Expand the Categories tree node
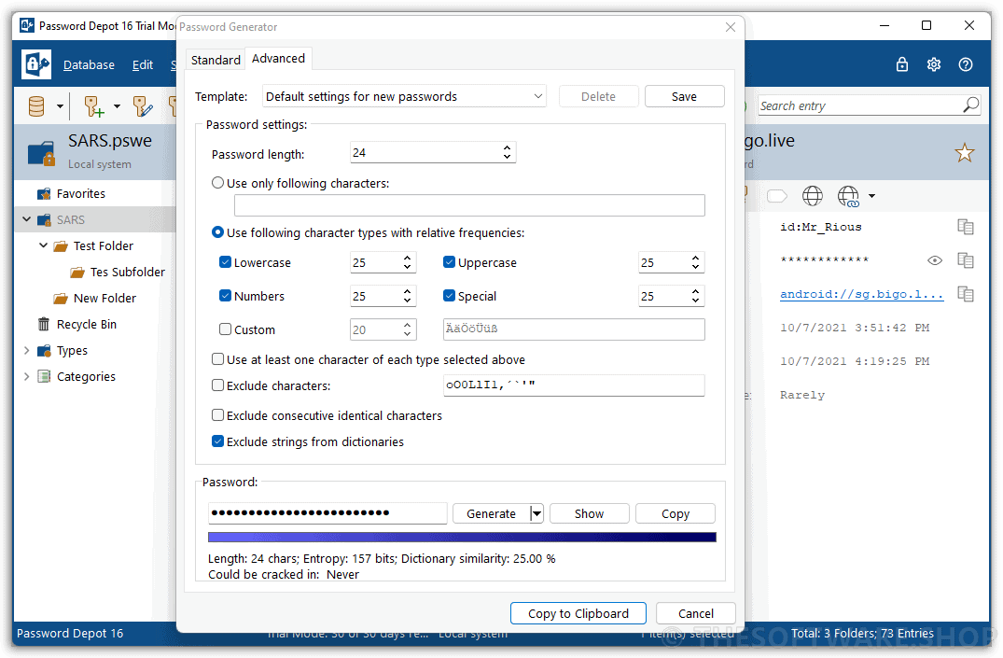The image size is (1003, 658). (x=26, y=377)
